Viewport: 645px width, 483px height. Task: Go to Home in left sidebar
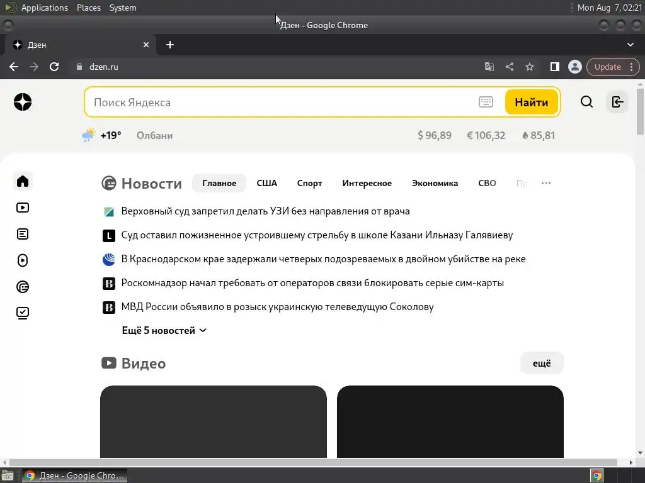(x=23, y=181)
